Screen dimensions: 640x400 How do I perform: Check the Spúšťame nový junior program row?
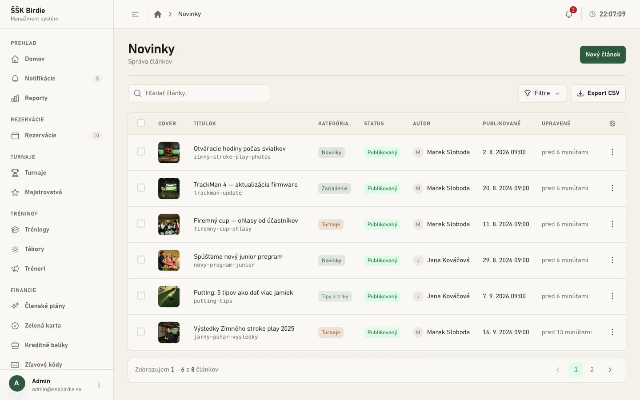pyautogui.click(x=141, y=260)
